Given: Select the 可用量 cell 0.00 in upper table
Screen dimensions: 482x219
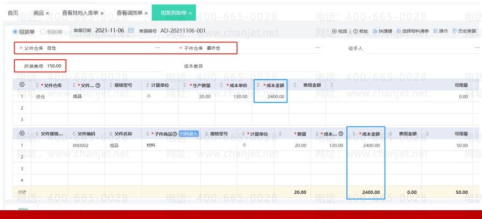Looking at the screenshot, I should coord(399,97).
